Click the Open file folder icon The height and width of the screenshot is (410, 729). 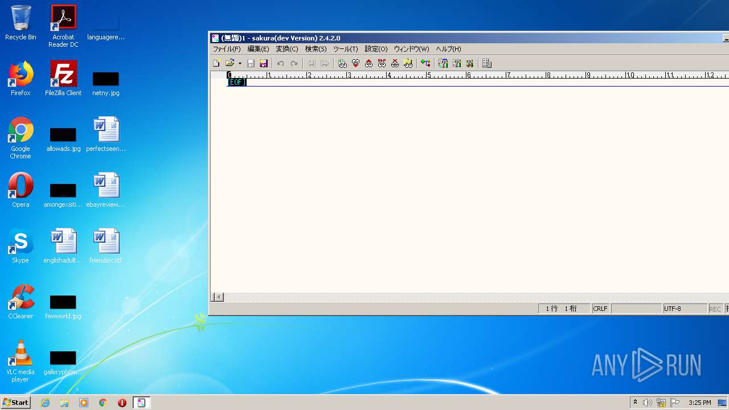[230, 63]
